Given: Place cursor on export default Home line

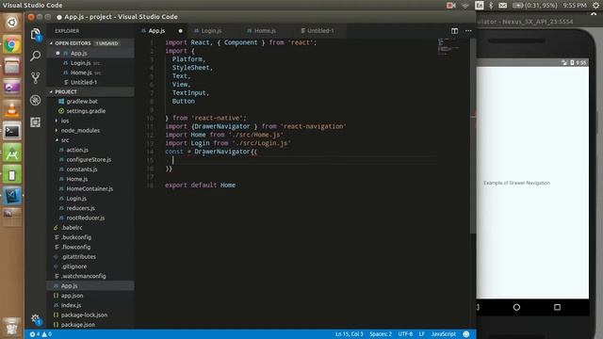Looking at the screenshot, I should pos(200,185).
